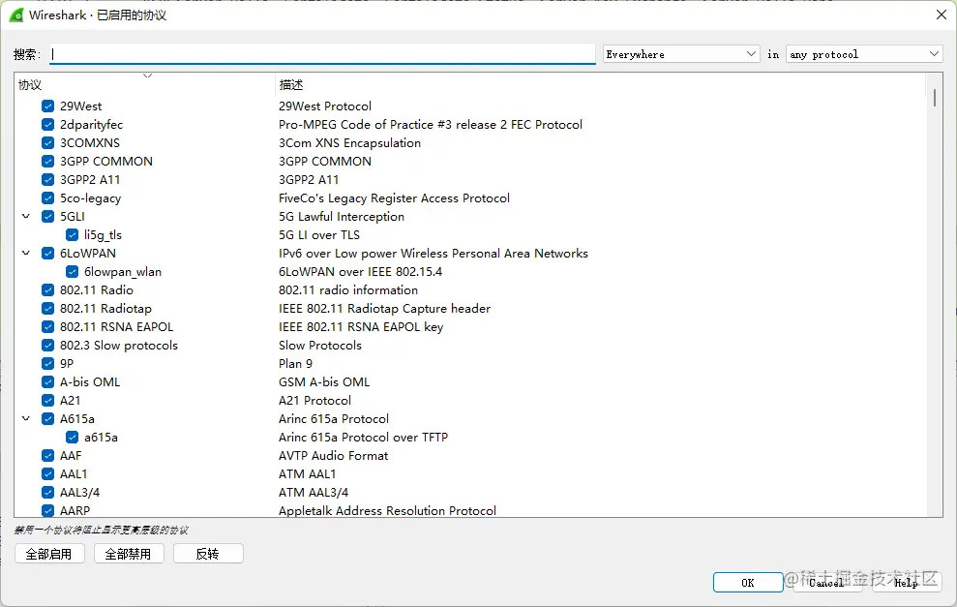Click description '6LoWPAN over IEEE 802.15.4'
Image resolution: width=957 pixels, height=607 pixels.
click(x=360, y=272)
